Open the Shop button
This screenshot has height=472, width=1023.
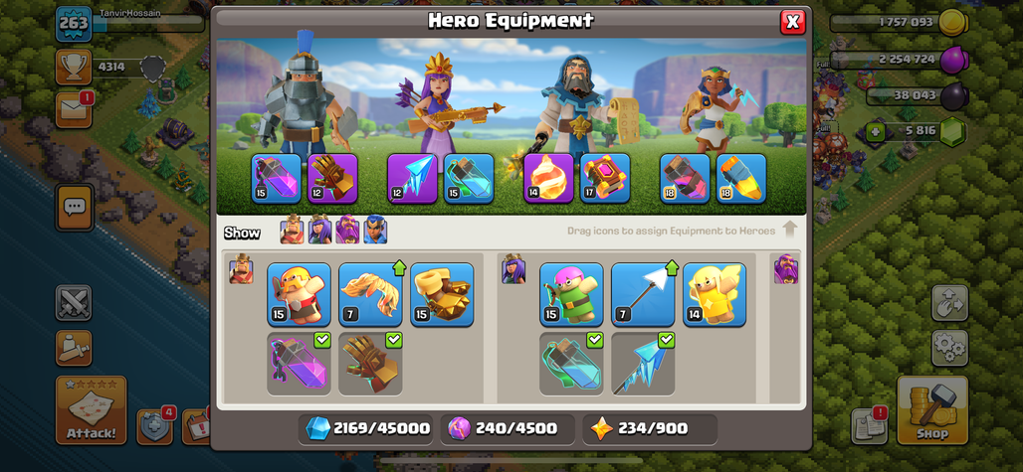click(932, 409)
